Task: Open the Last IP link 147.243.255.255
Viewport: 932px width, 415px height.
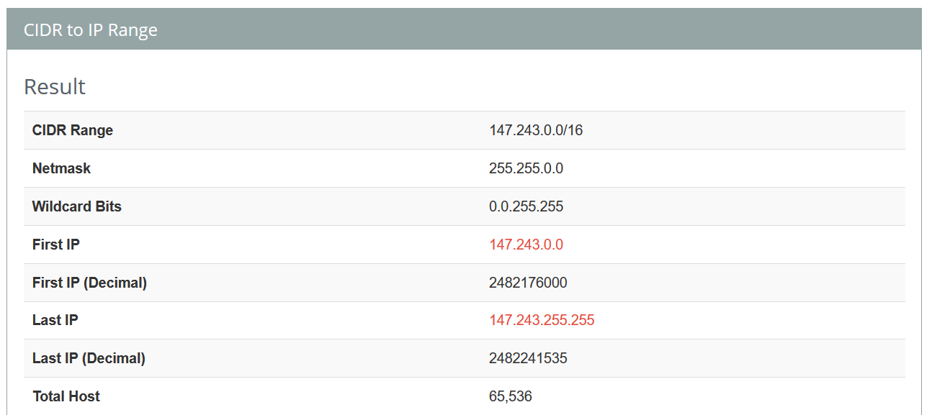Action: click(542, 320)
